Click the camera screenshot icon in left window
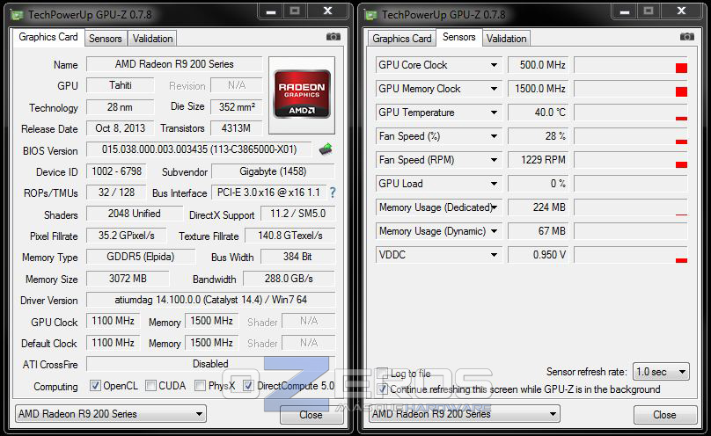The height and width of the screenshot is (436, 711). [334, 37]
